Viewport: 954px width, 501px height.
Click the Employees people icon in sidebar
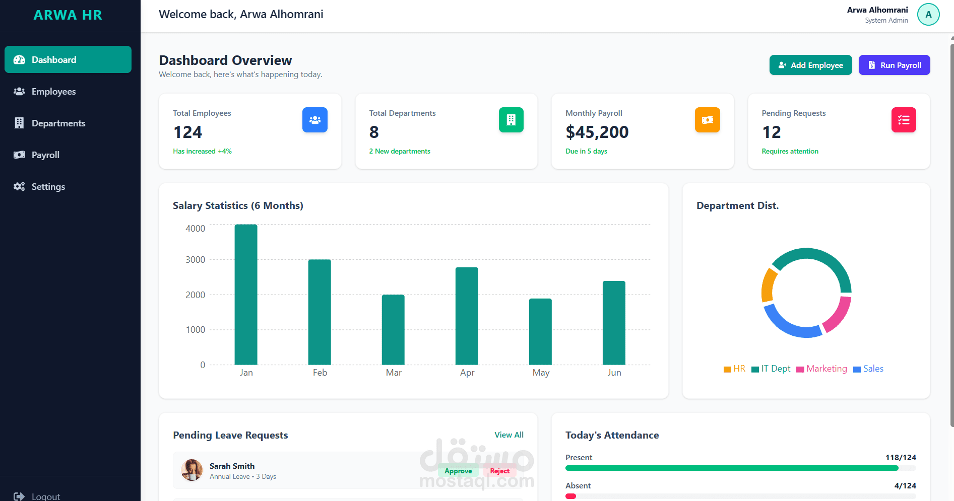click(19, 91)
